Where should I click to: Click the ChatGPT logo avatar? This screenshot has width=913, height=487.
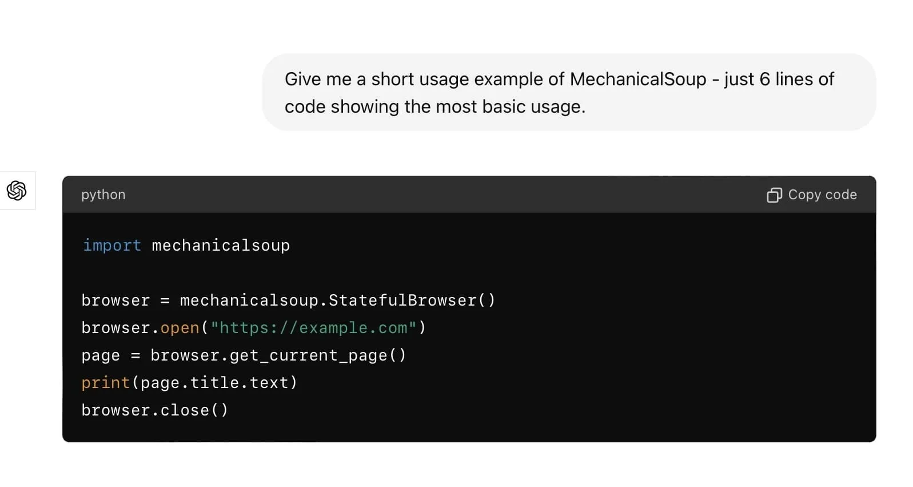click(x=17, y=191)
